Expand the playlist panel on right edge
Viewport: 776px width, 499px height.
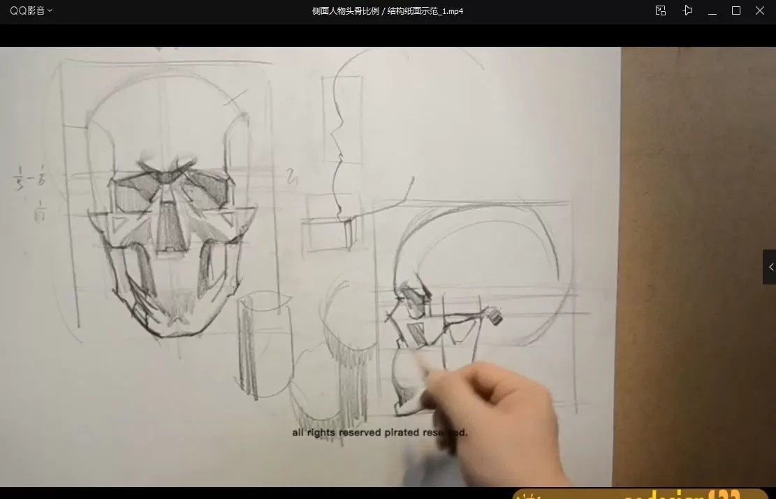pos(770,267)
